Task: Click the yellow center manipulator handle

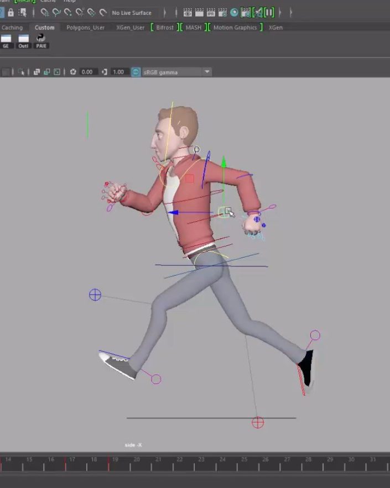Action: click(x=223, y=212)
